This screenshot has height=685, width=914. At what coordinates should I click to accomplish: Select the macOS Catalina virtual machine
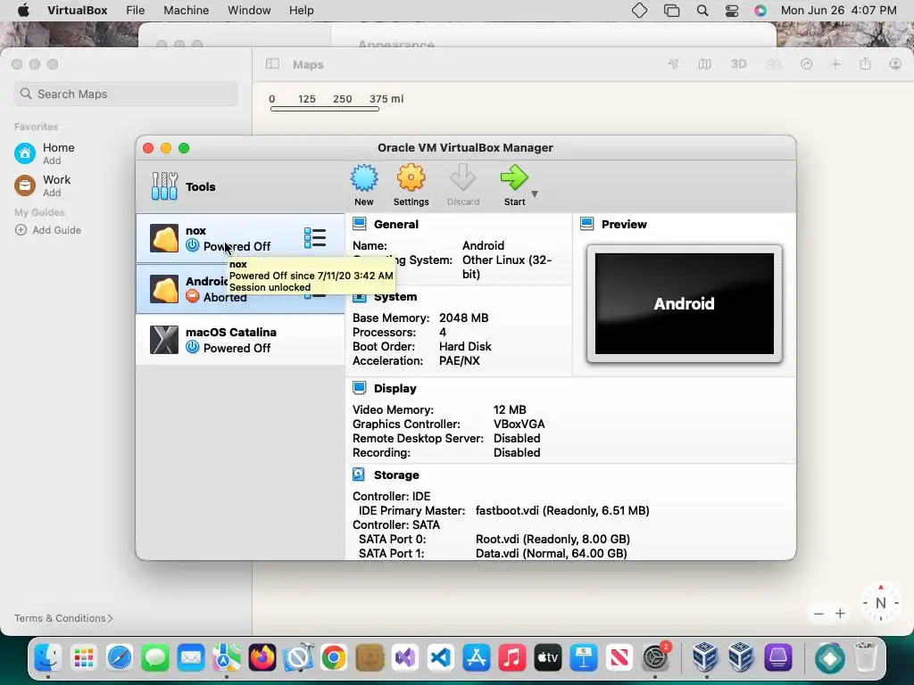click(240, 340)
